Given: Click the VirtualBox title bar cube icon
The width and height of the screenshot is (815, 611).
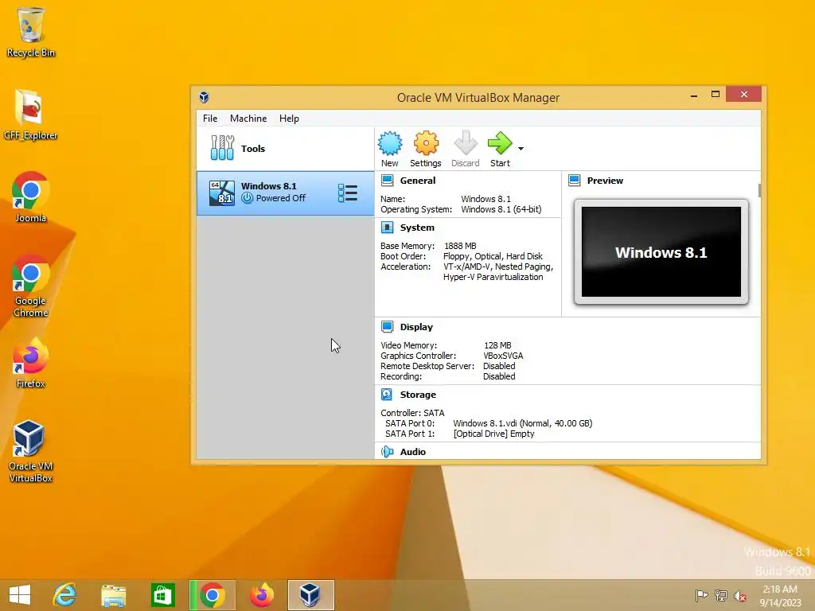Looking at the screenshot, I should (204, 97).
